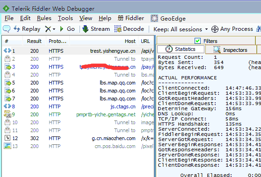261x177 pixels.
Task: Click session 8 brackets icon
Action: click(x=7, y=106)
